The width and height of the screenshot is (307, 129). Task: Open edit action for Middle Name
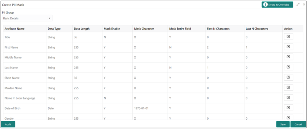click(288, 57)
